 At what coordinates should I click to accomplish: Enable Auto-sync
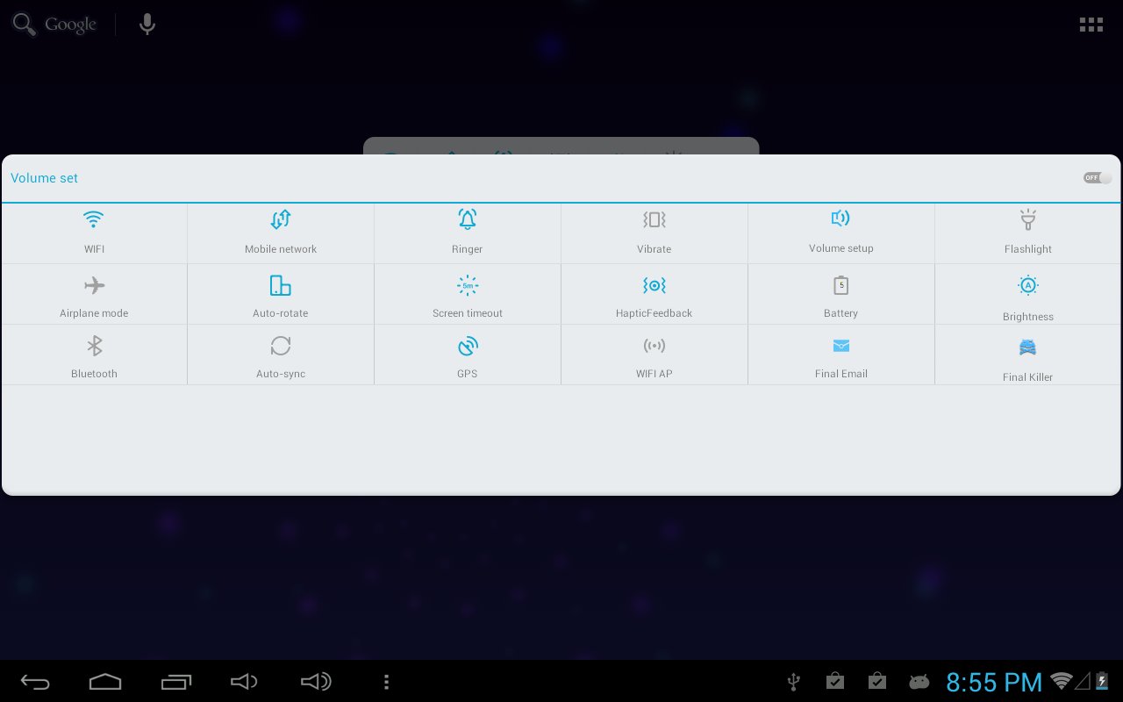tap(281, 355)
